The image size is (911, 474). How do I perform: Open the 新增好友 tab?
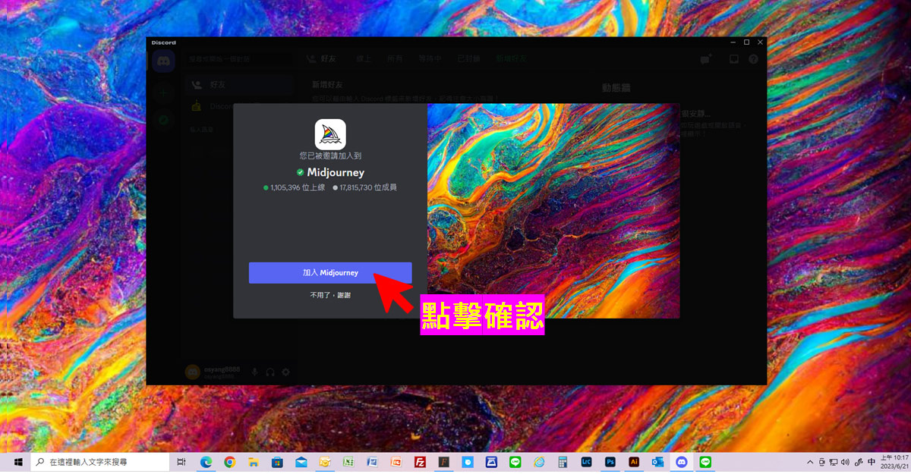(x=512, y=58)
